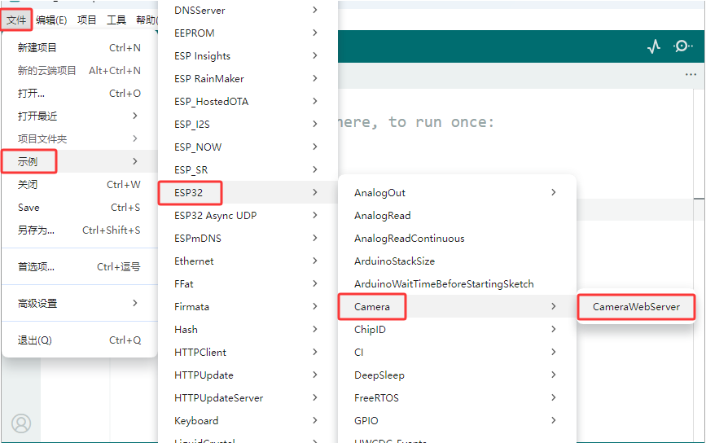
Task: Click Save in the file menu
Action: pyautogui.click(x=79, y=207)
